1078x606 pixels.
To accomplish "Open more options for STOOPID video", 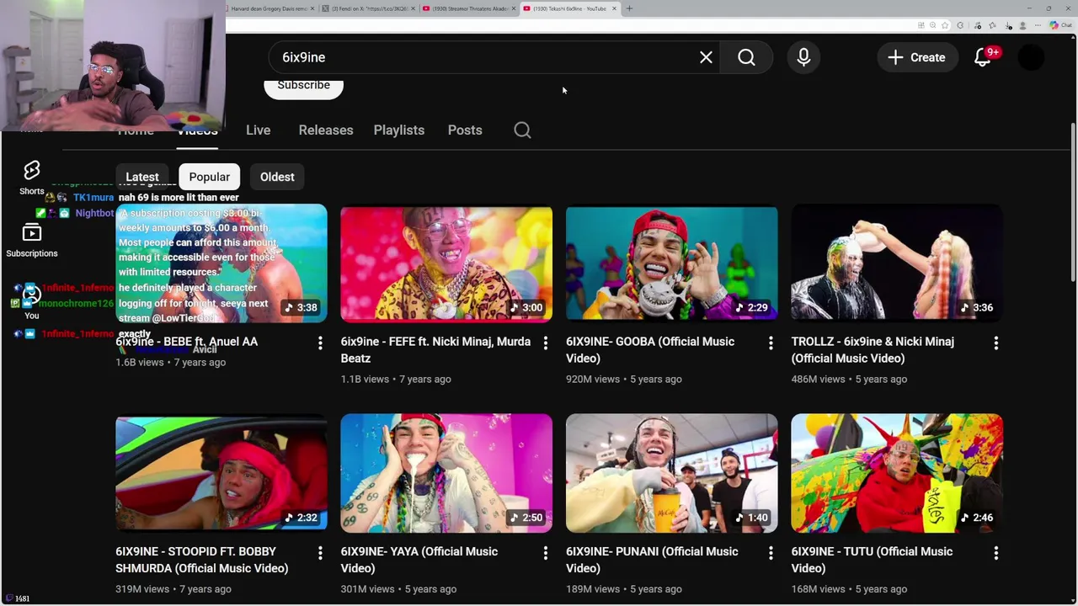I will pyautogui.click(x=320, y=553).
